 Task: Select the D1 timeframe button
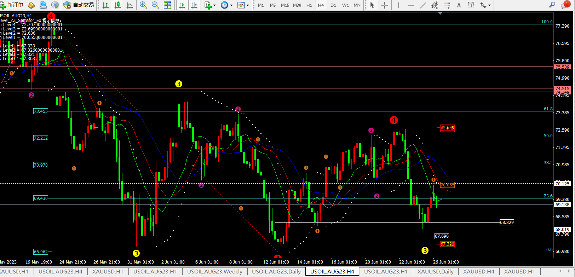pyautogui.click(x=333, y=5)
